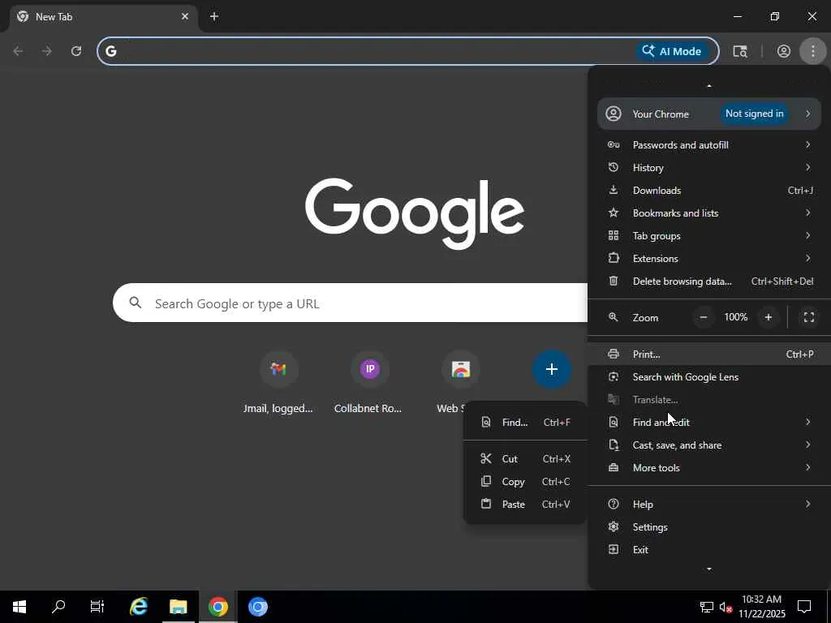
Task: Click Find in the submenu
Action: tap(525, 422)
